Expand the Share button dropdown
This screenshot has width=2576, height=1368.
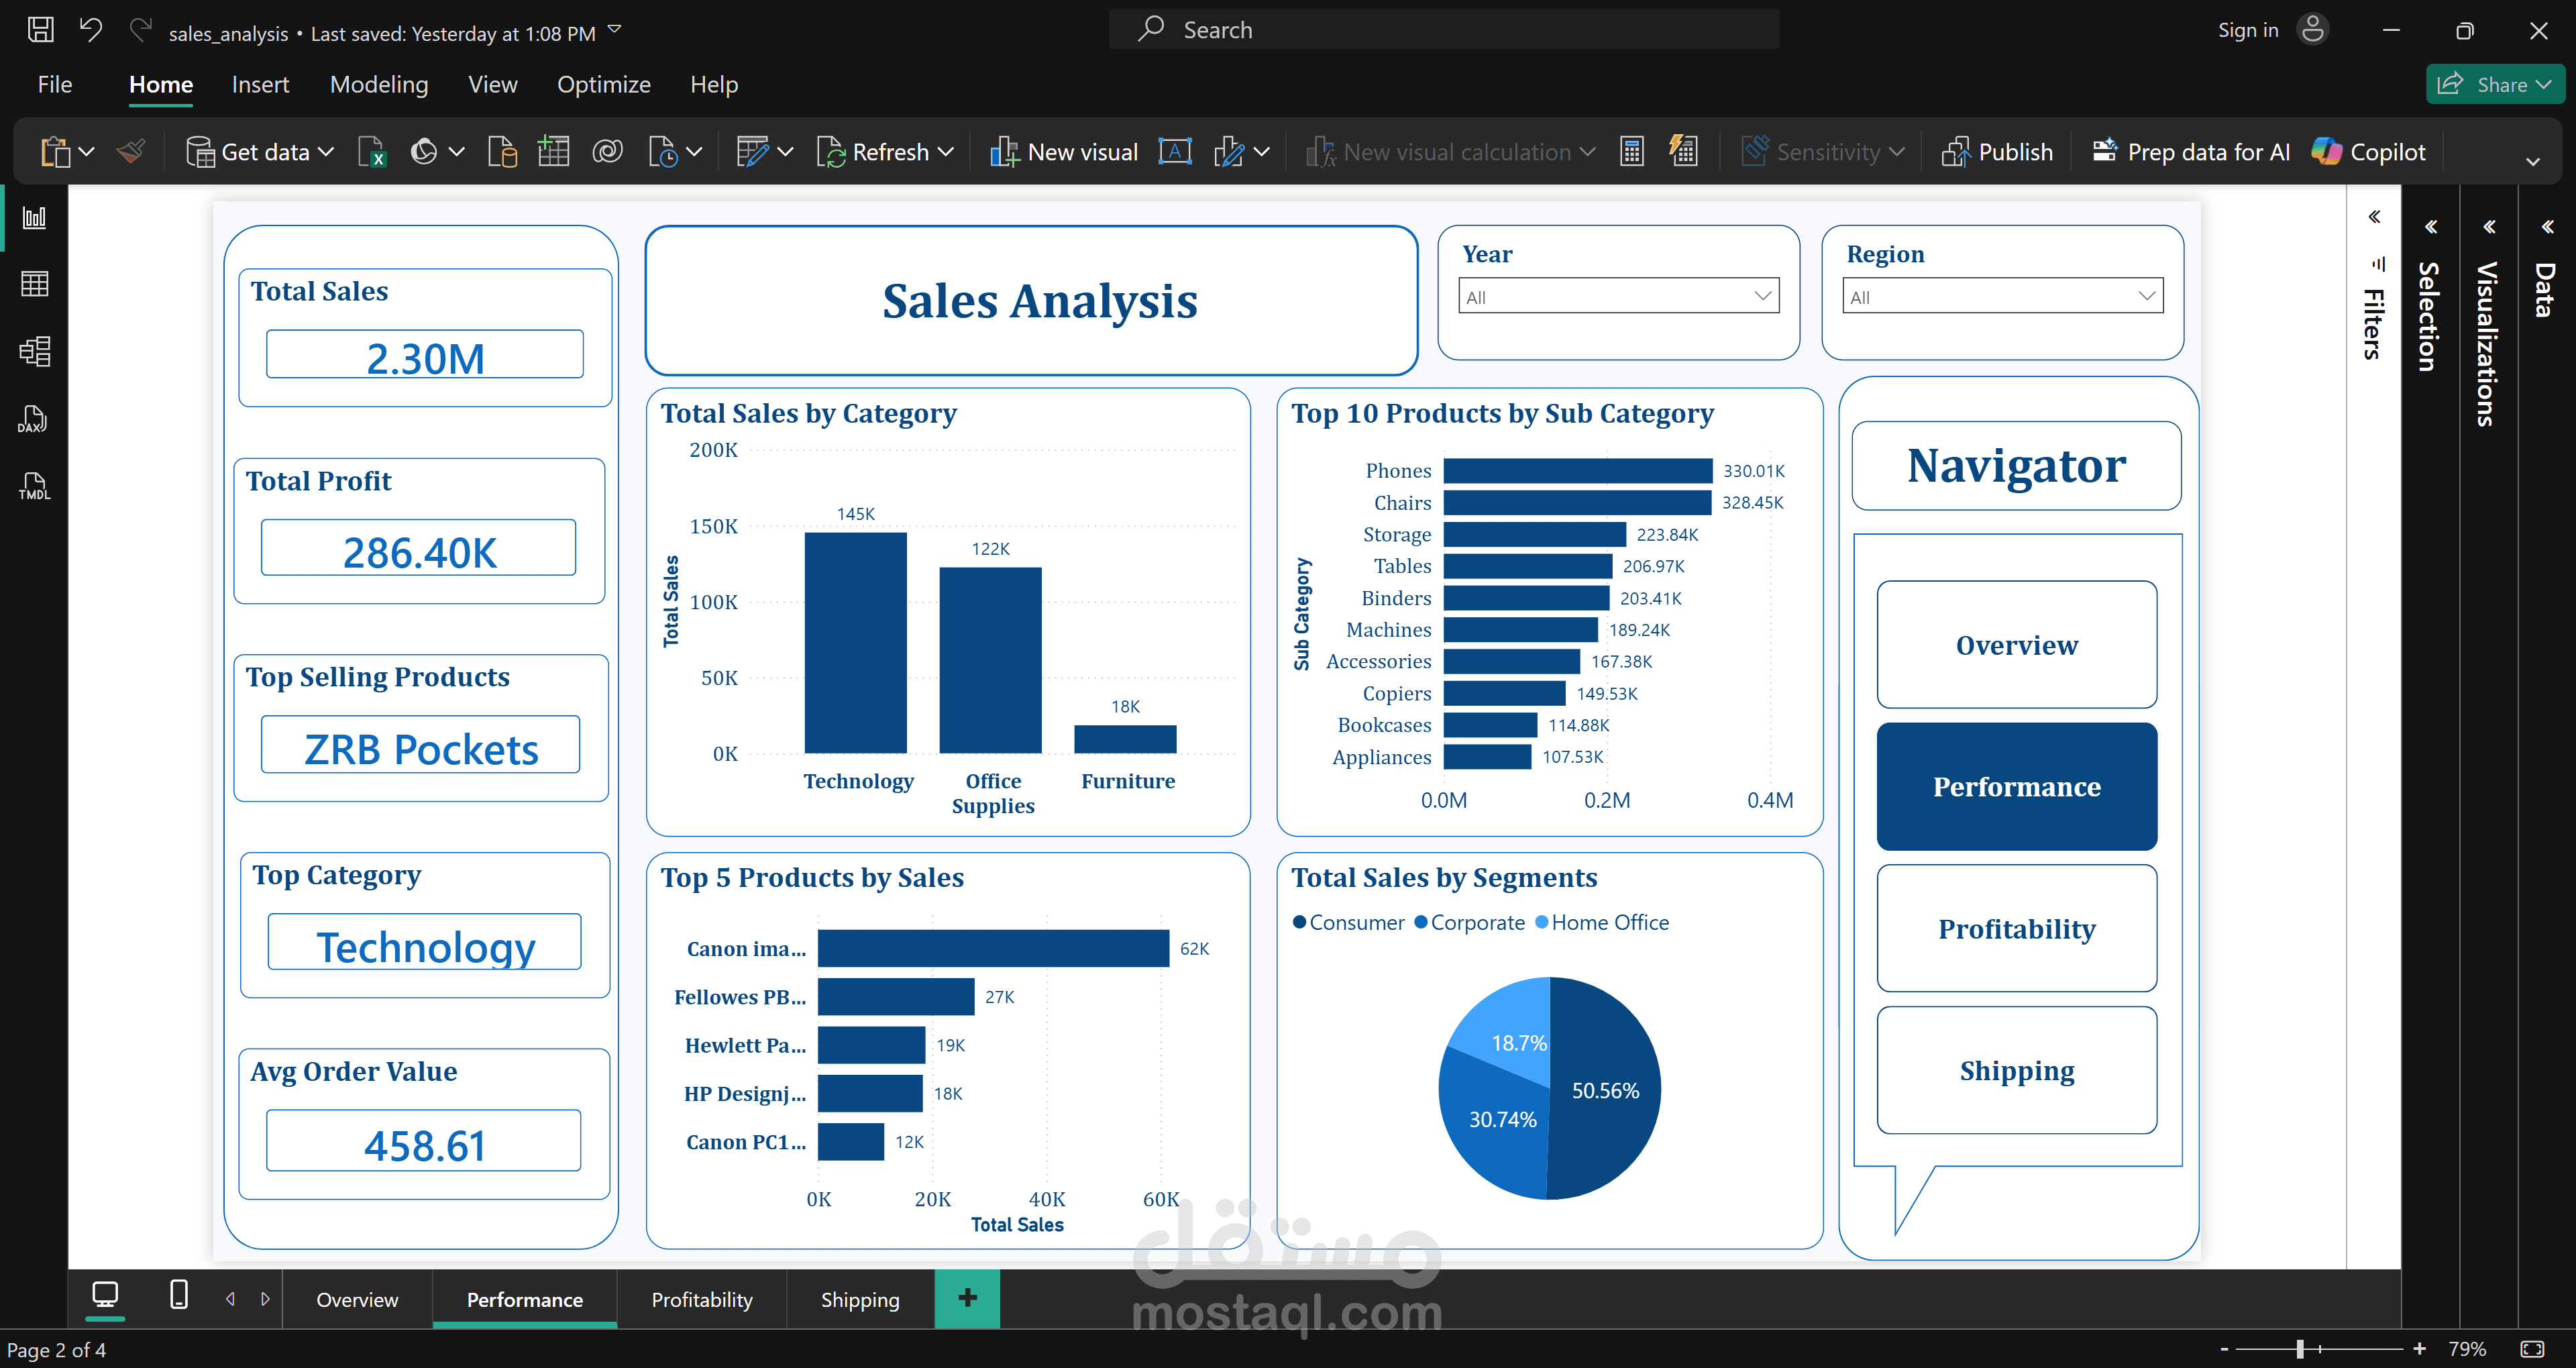coord(2543,85)
